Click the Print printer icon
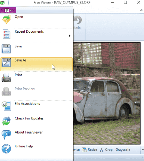 [x=6, y=77]
